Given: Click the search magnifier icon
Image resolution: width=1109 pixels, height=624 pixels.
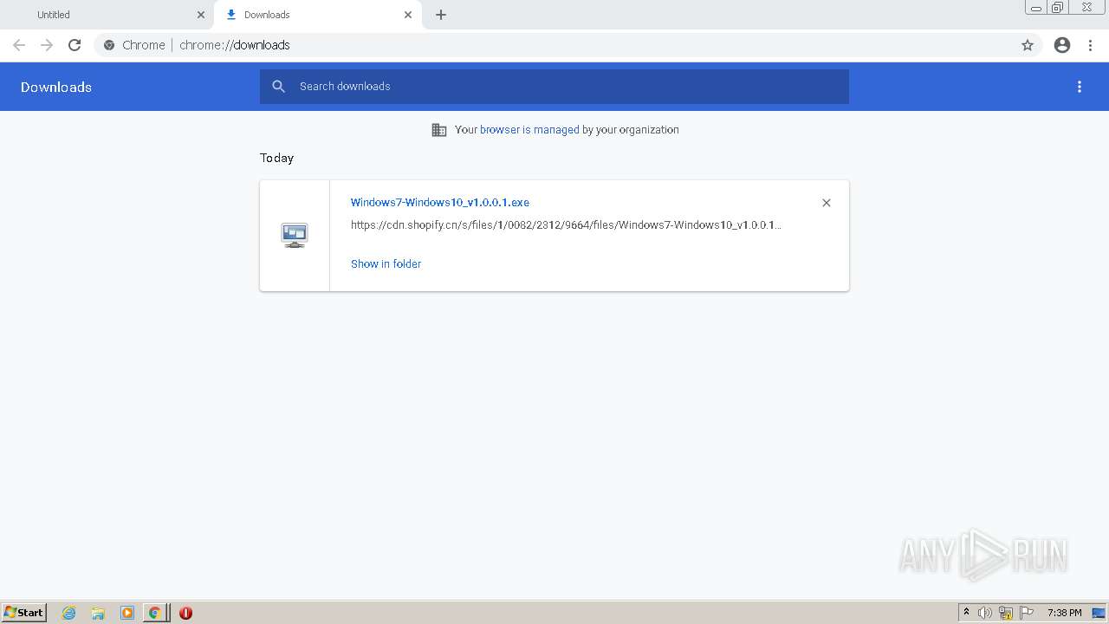Looking at the screenshot, I should click(x=278, y=87).
